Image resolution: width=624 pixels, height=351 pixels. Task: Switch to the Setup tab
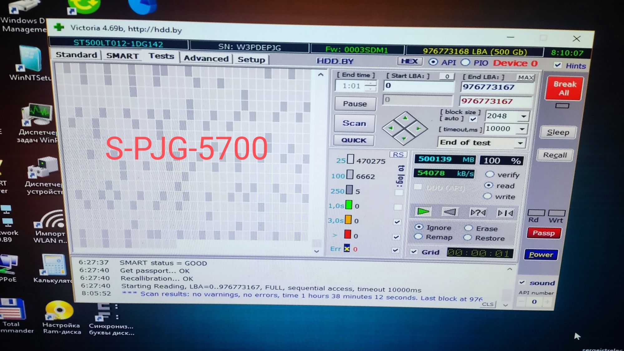(251, 59)
